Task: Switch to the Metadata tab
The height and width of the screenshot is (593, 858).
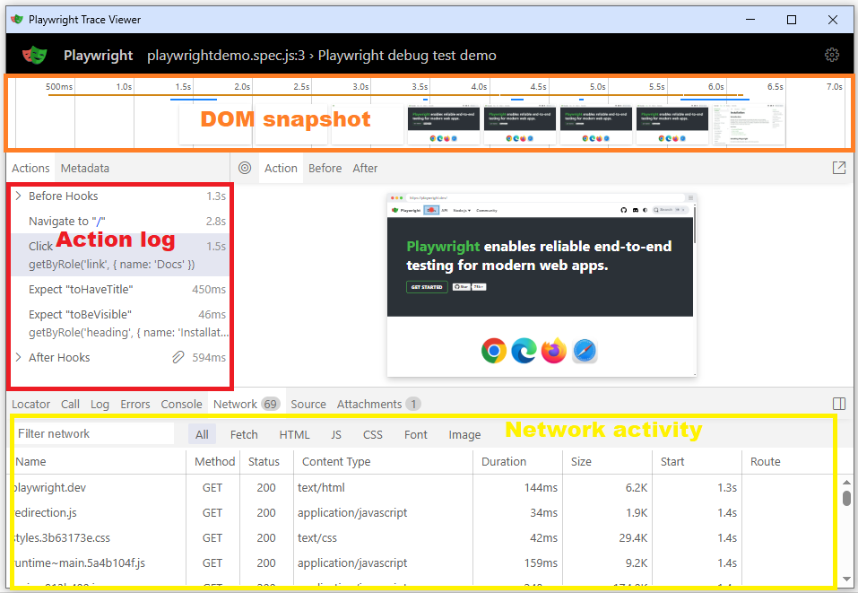Action: 85,168
